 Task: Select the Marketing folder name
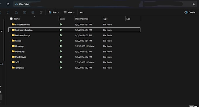(x=20, y=51)
